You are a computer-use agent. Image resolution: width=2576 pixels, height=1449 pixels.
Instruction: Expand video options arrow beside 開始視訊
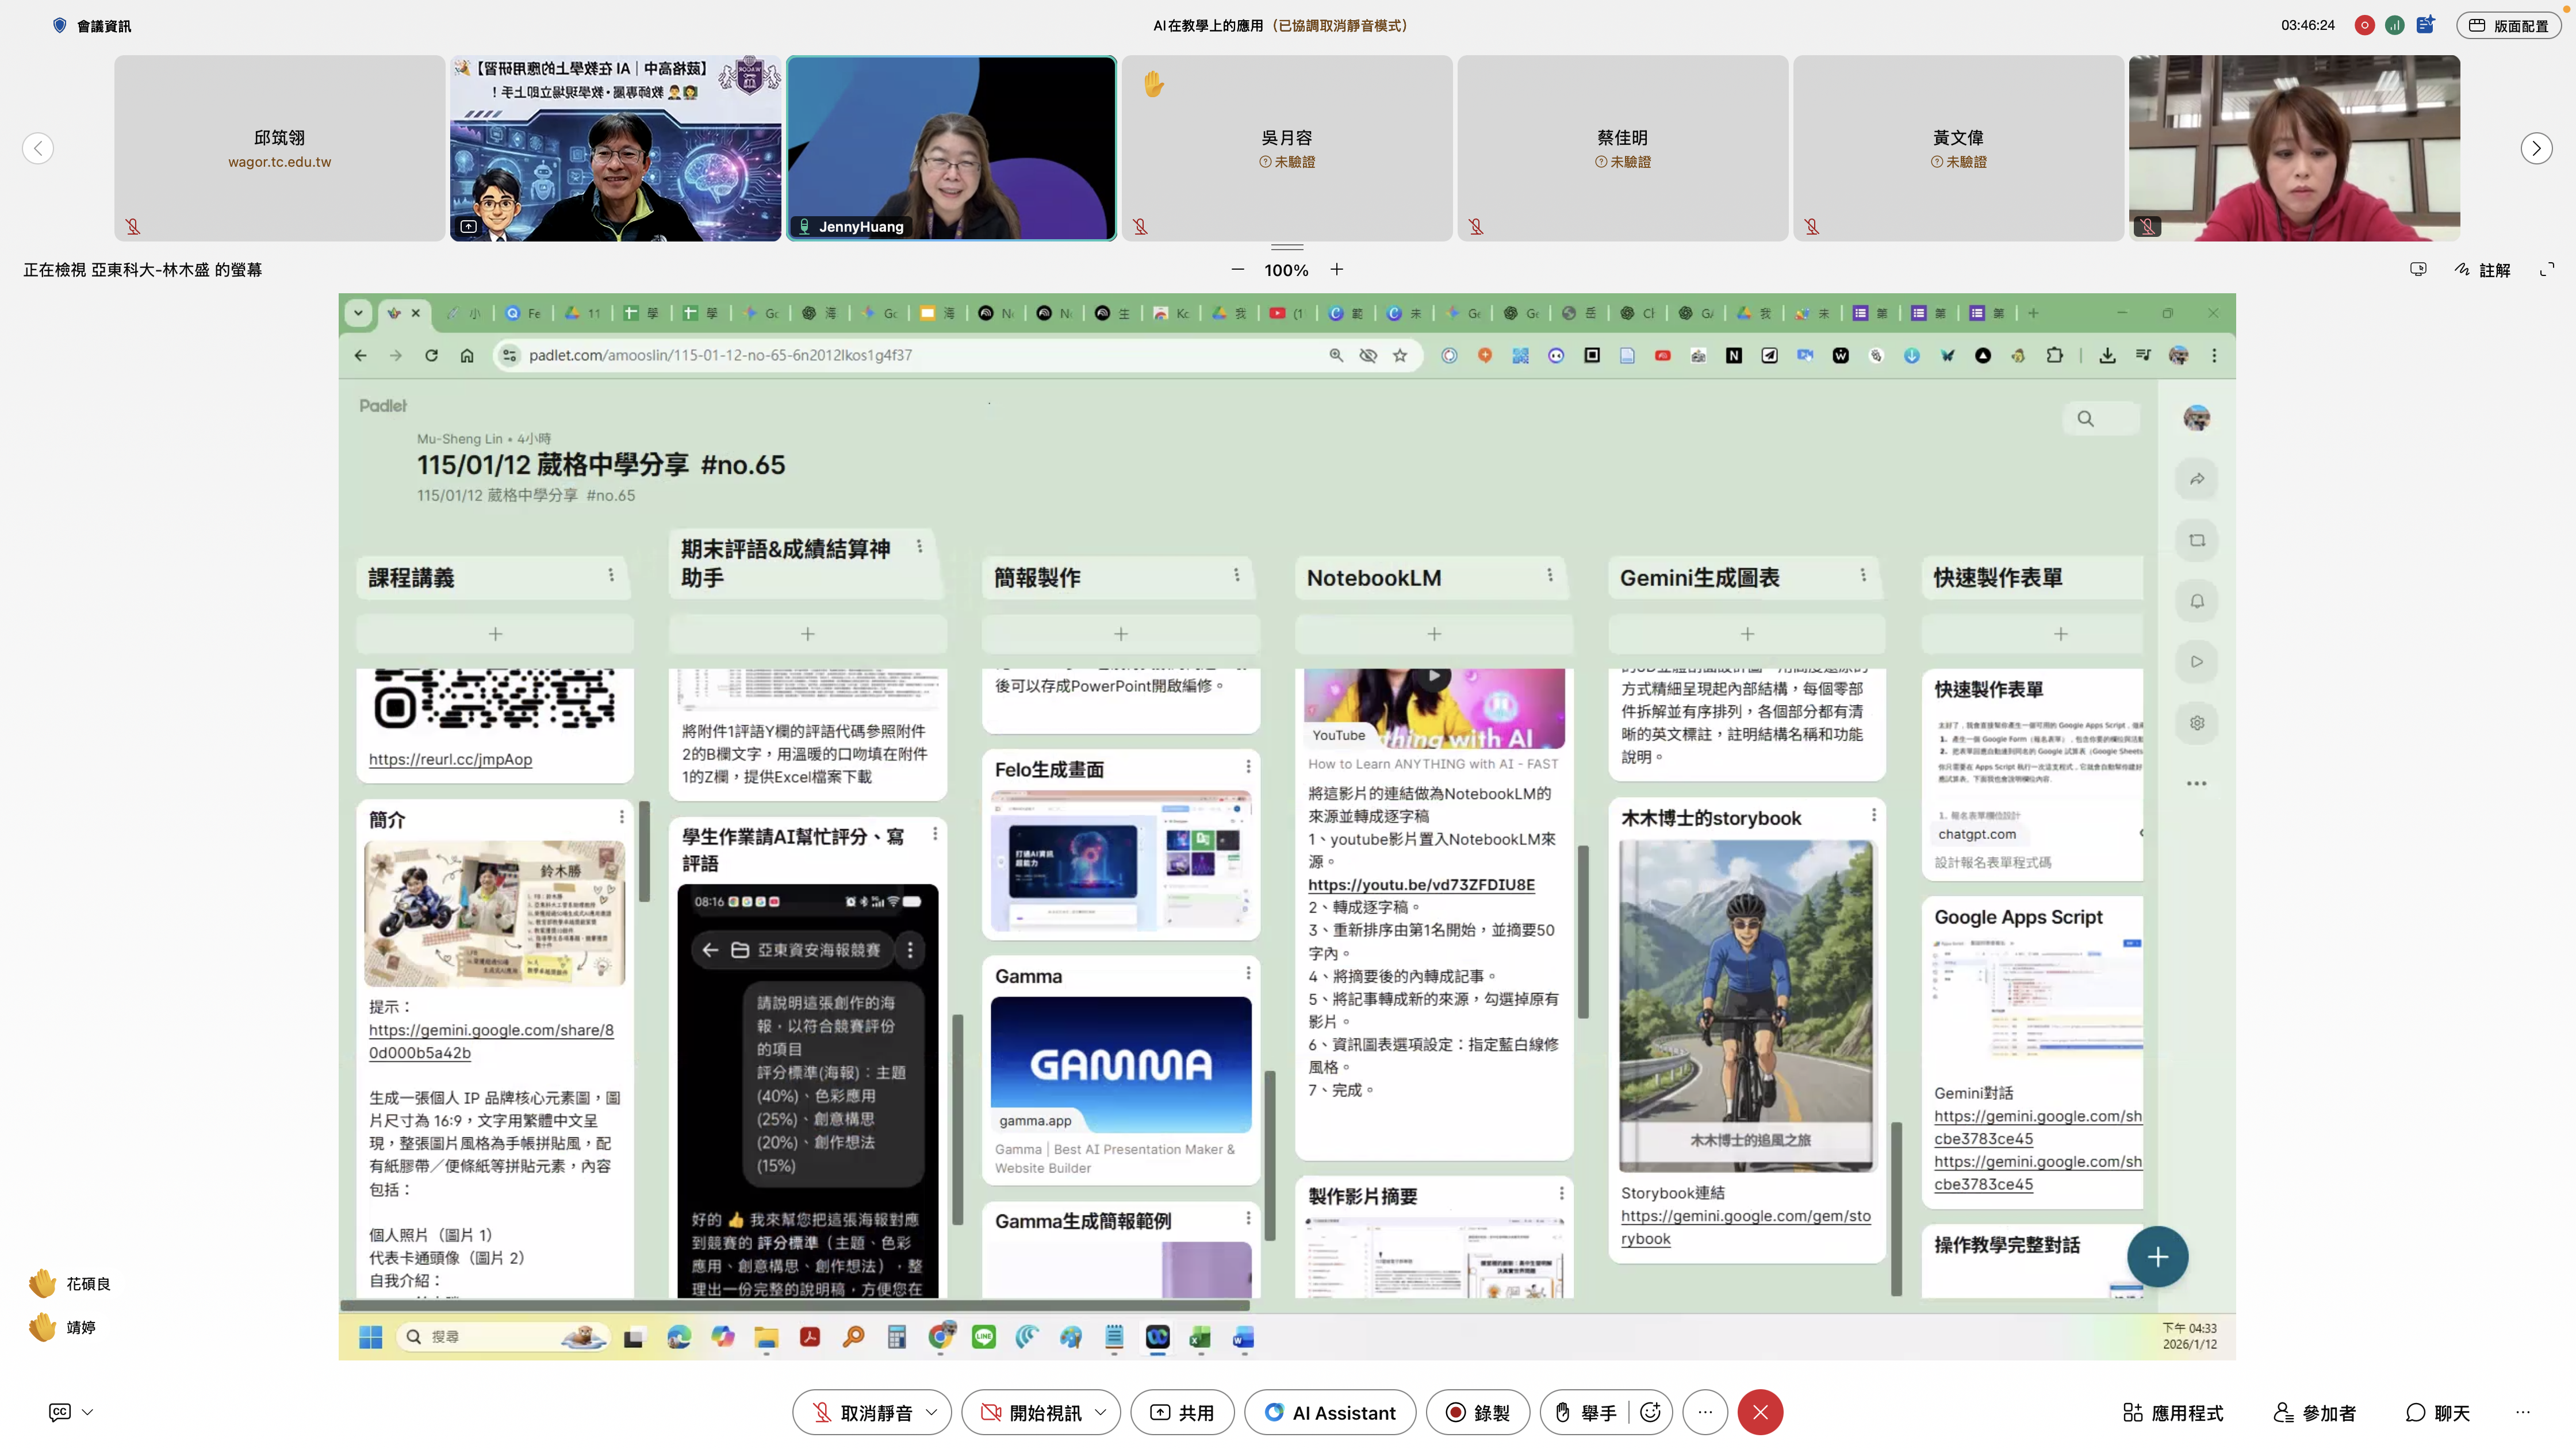coord(1101,1412)
